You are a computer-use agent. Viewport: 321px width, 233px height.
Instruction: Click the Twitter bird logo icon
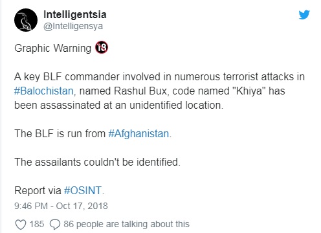(x=304, y=14)
